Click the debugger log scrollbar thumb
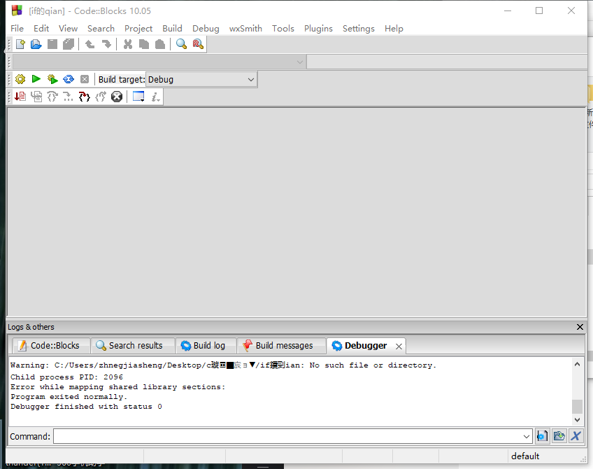 point(577,407)
